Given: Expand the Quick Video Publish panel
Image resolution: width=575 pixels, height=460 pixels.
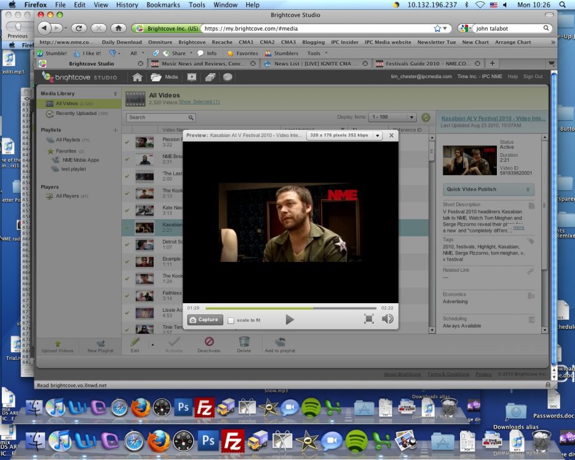Looking at the screenshot, I should pos(489,189).
